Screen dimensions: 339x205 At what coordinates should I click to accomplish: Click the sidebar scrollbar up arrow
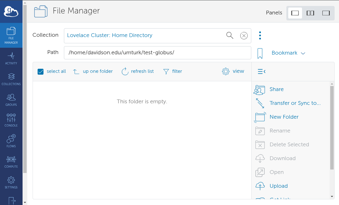click(25, 3)
